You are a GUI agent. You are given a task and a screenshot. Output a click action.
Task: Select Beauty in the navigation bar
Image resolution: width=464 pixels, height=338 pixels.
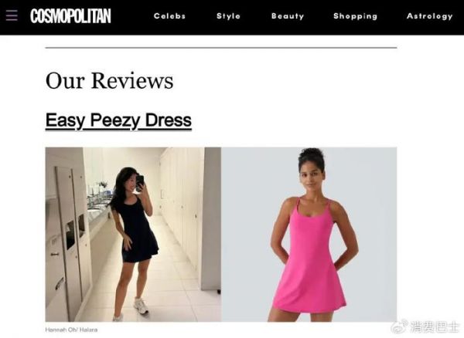[x=288, y=16]
